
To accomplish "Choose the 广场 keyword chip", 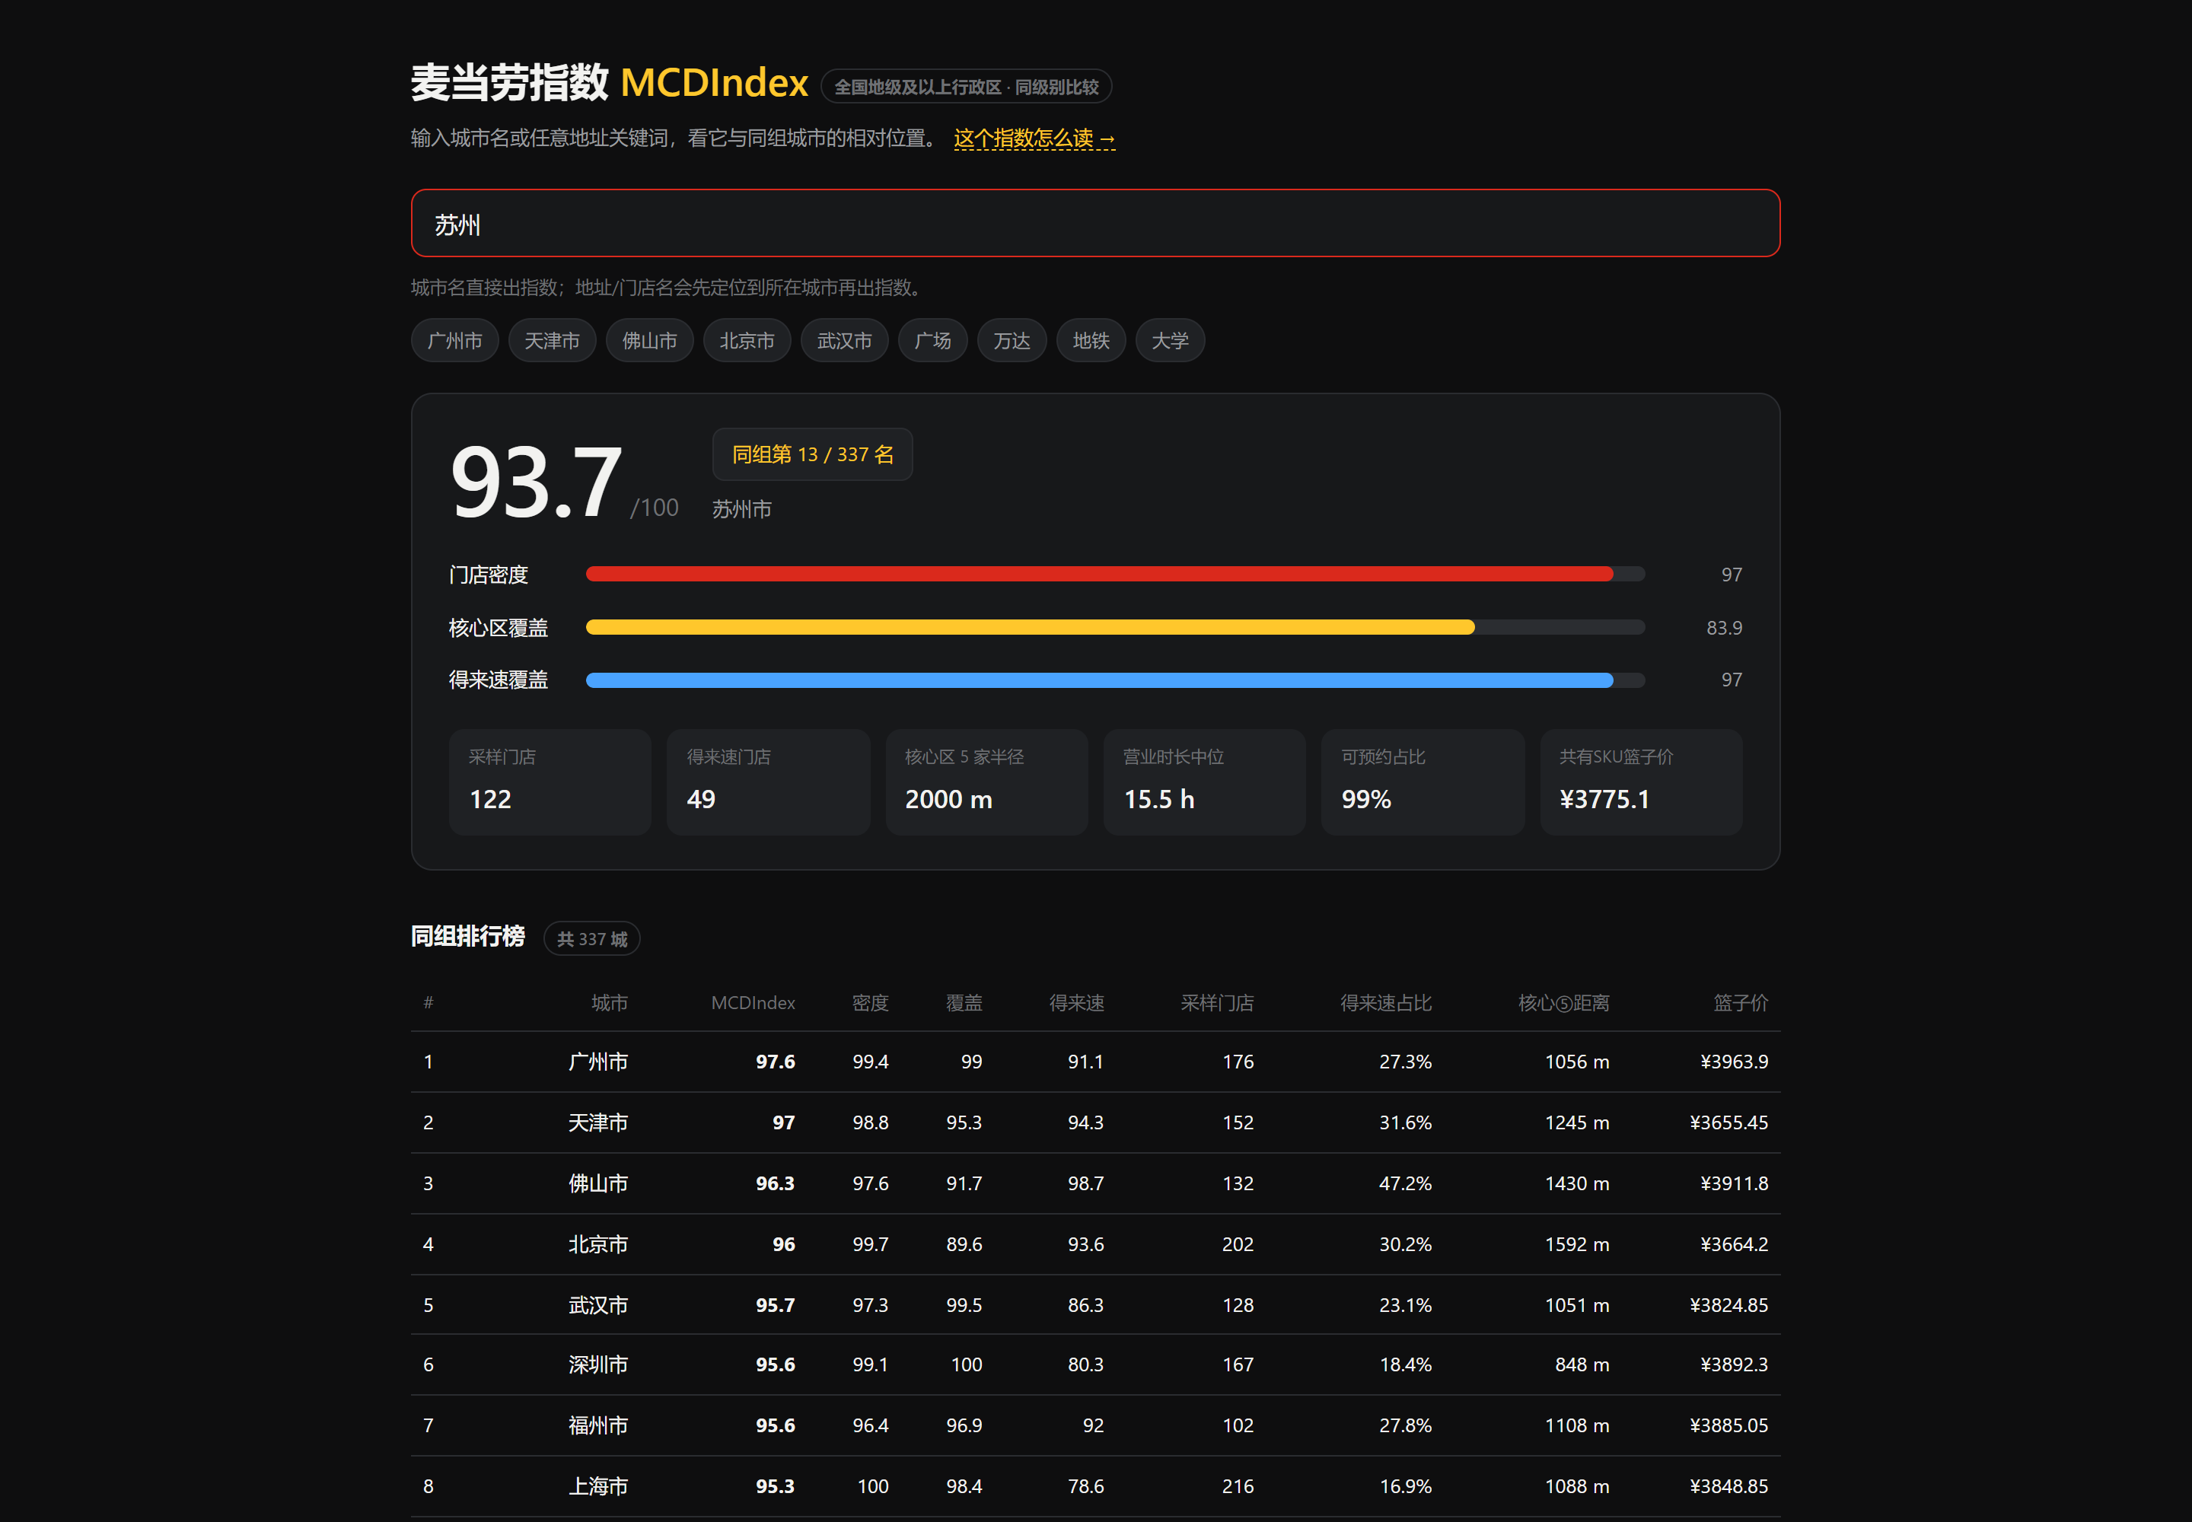I will 933,340.
